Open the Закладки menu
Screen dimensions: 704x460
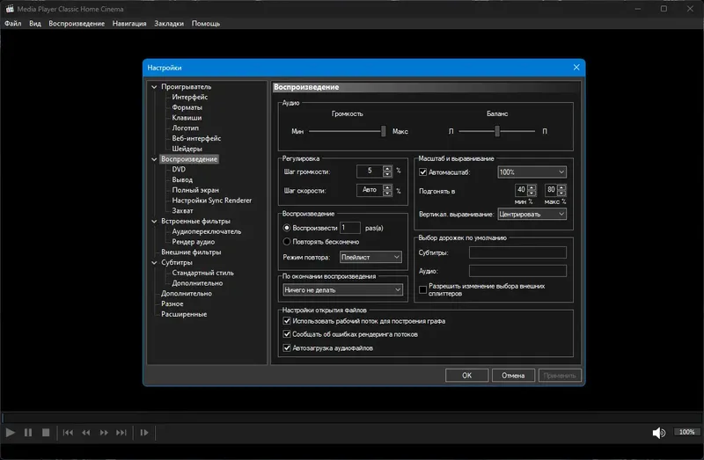(x=170, y=24)
